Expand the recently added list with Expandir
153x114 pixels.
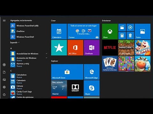(15, 42)
